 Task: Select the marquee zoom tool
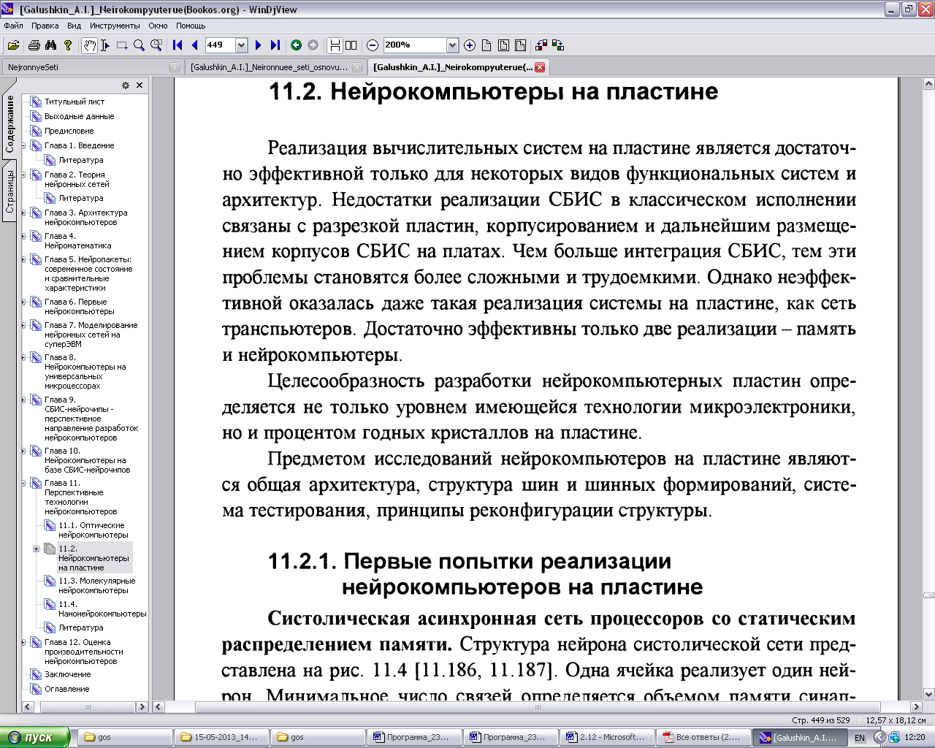click(156, 45)
